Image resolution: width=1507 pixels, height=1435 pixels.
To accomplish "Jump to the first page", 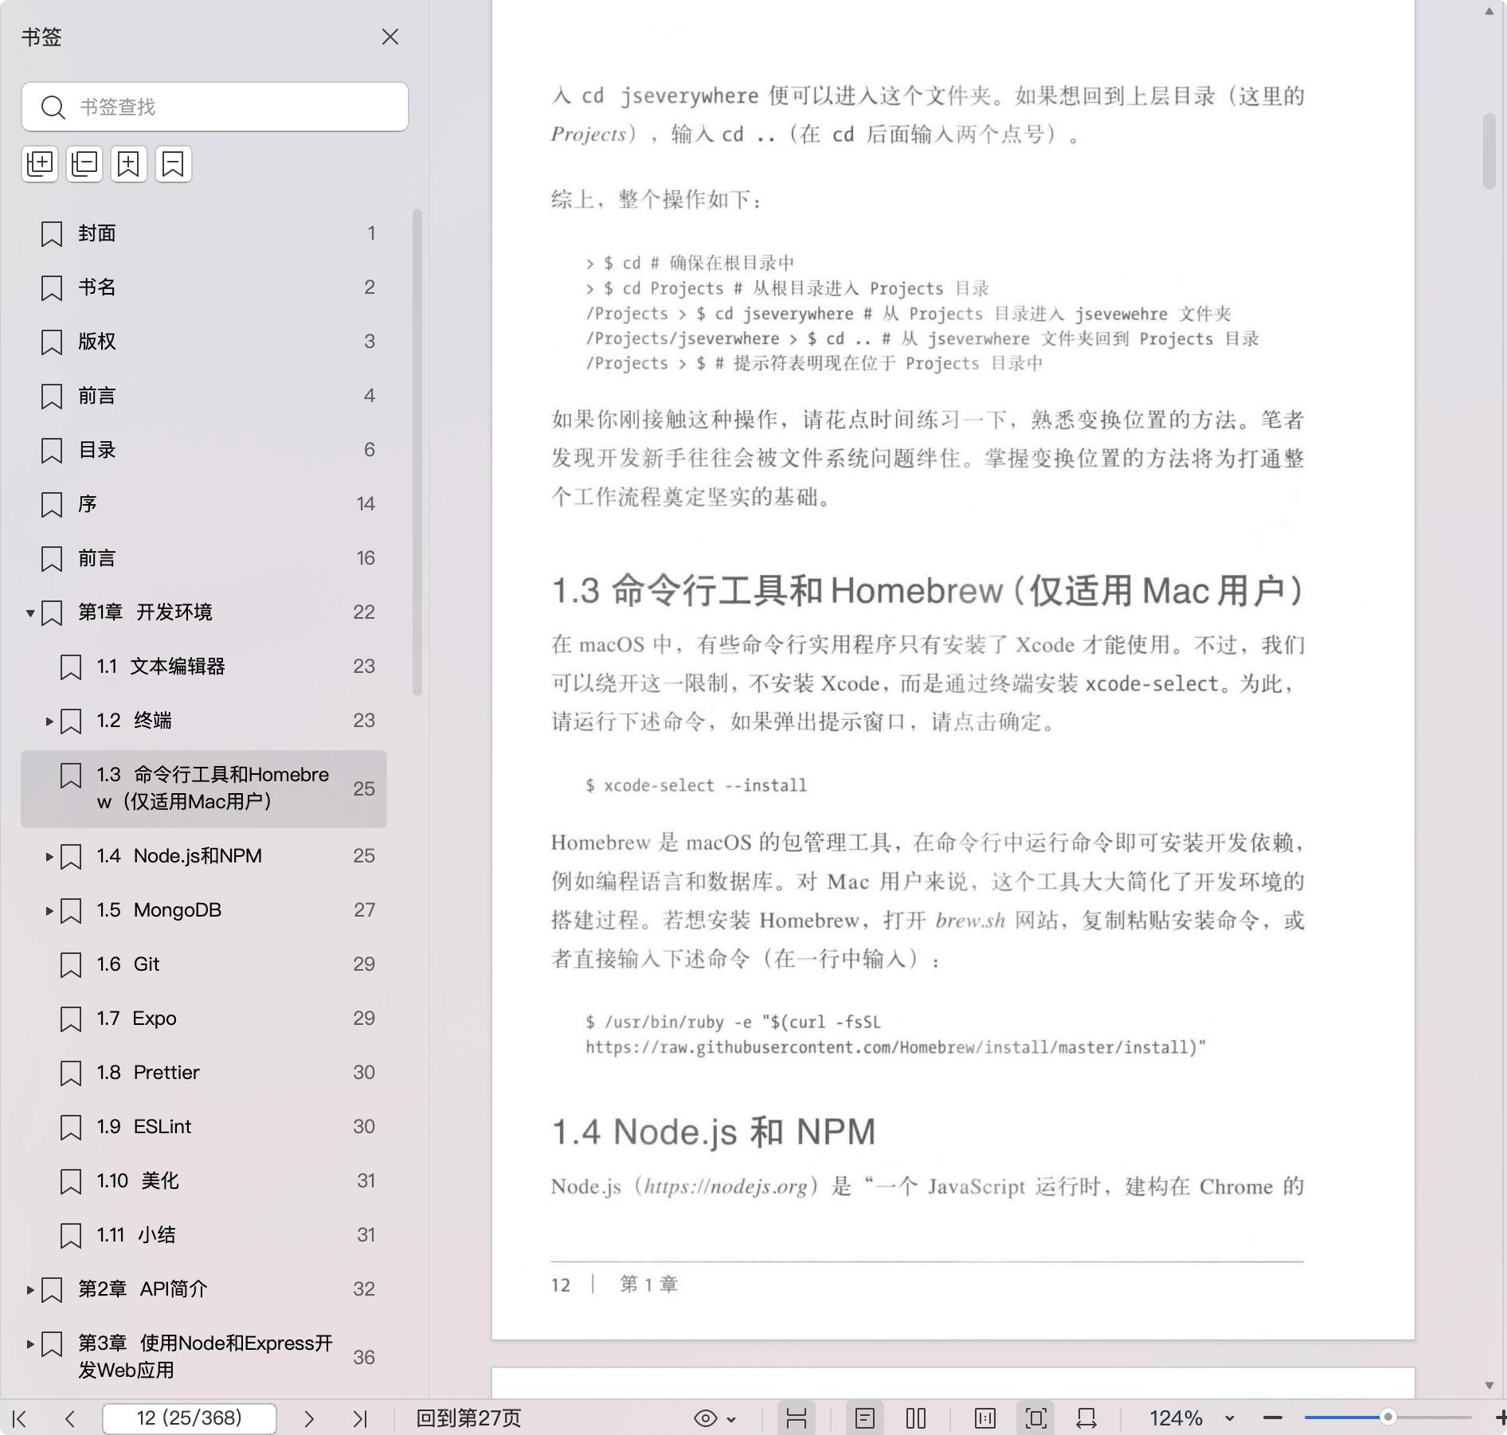I will click(20, 1418).
